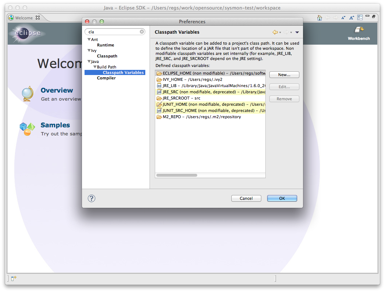Select Classpath Variables tree item
The width and height of the screenshot is (385, 292).
point(123,72)
